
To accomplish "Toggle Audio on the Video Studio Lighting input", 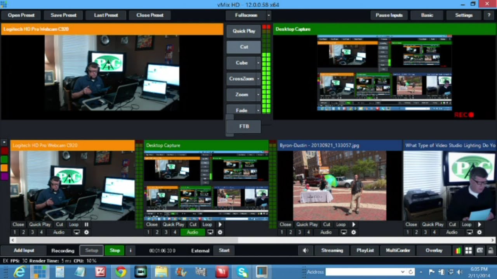I will tap(452, 232).
